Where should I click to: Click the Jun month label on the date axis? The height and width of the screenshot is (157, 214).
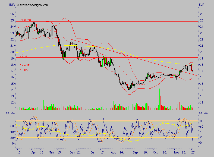click(x=72, y=152)
